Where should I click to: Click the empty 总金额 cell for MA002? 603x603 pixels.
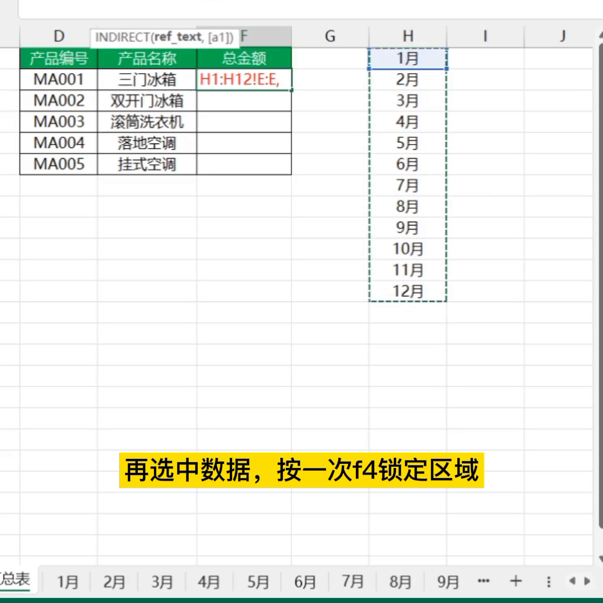pos(244,100)
